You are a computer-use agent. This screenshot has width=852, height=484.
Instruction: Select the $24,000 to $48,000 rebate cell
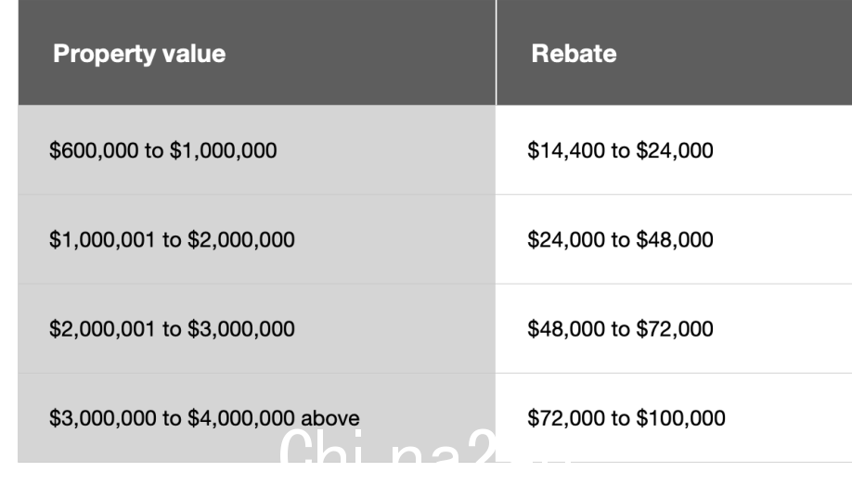pos(675,239)
